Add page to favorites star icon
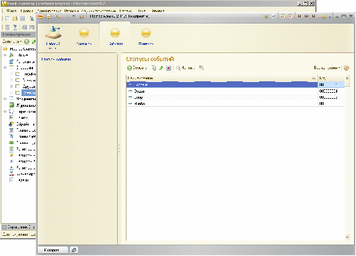 click(x=266, y=16)
